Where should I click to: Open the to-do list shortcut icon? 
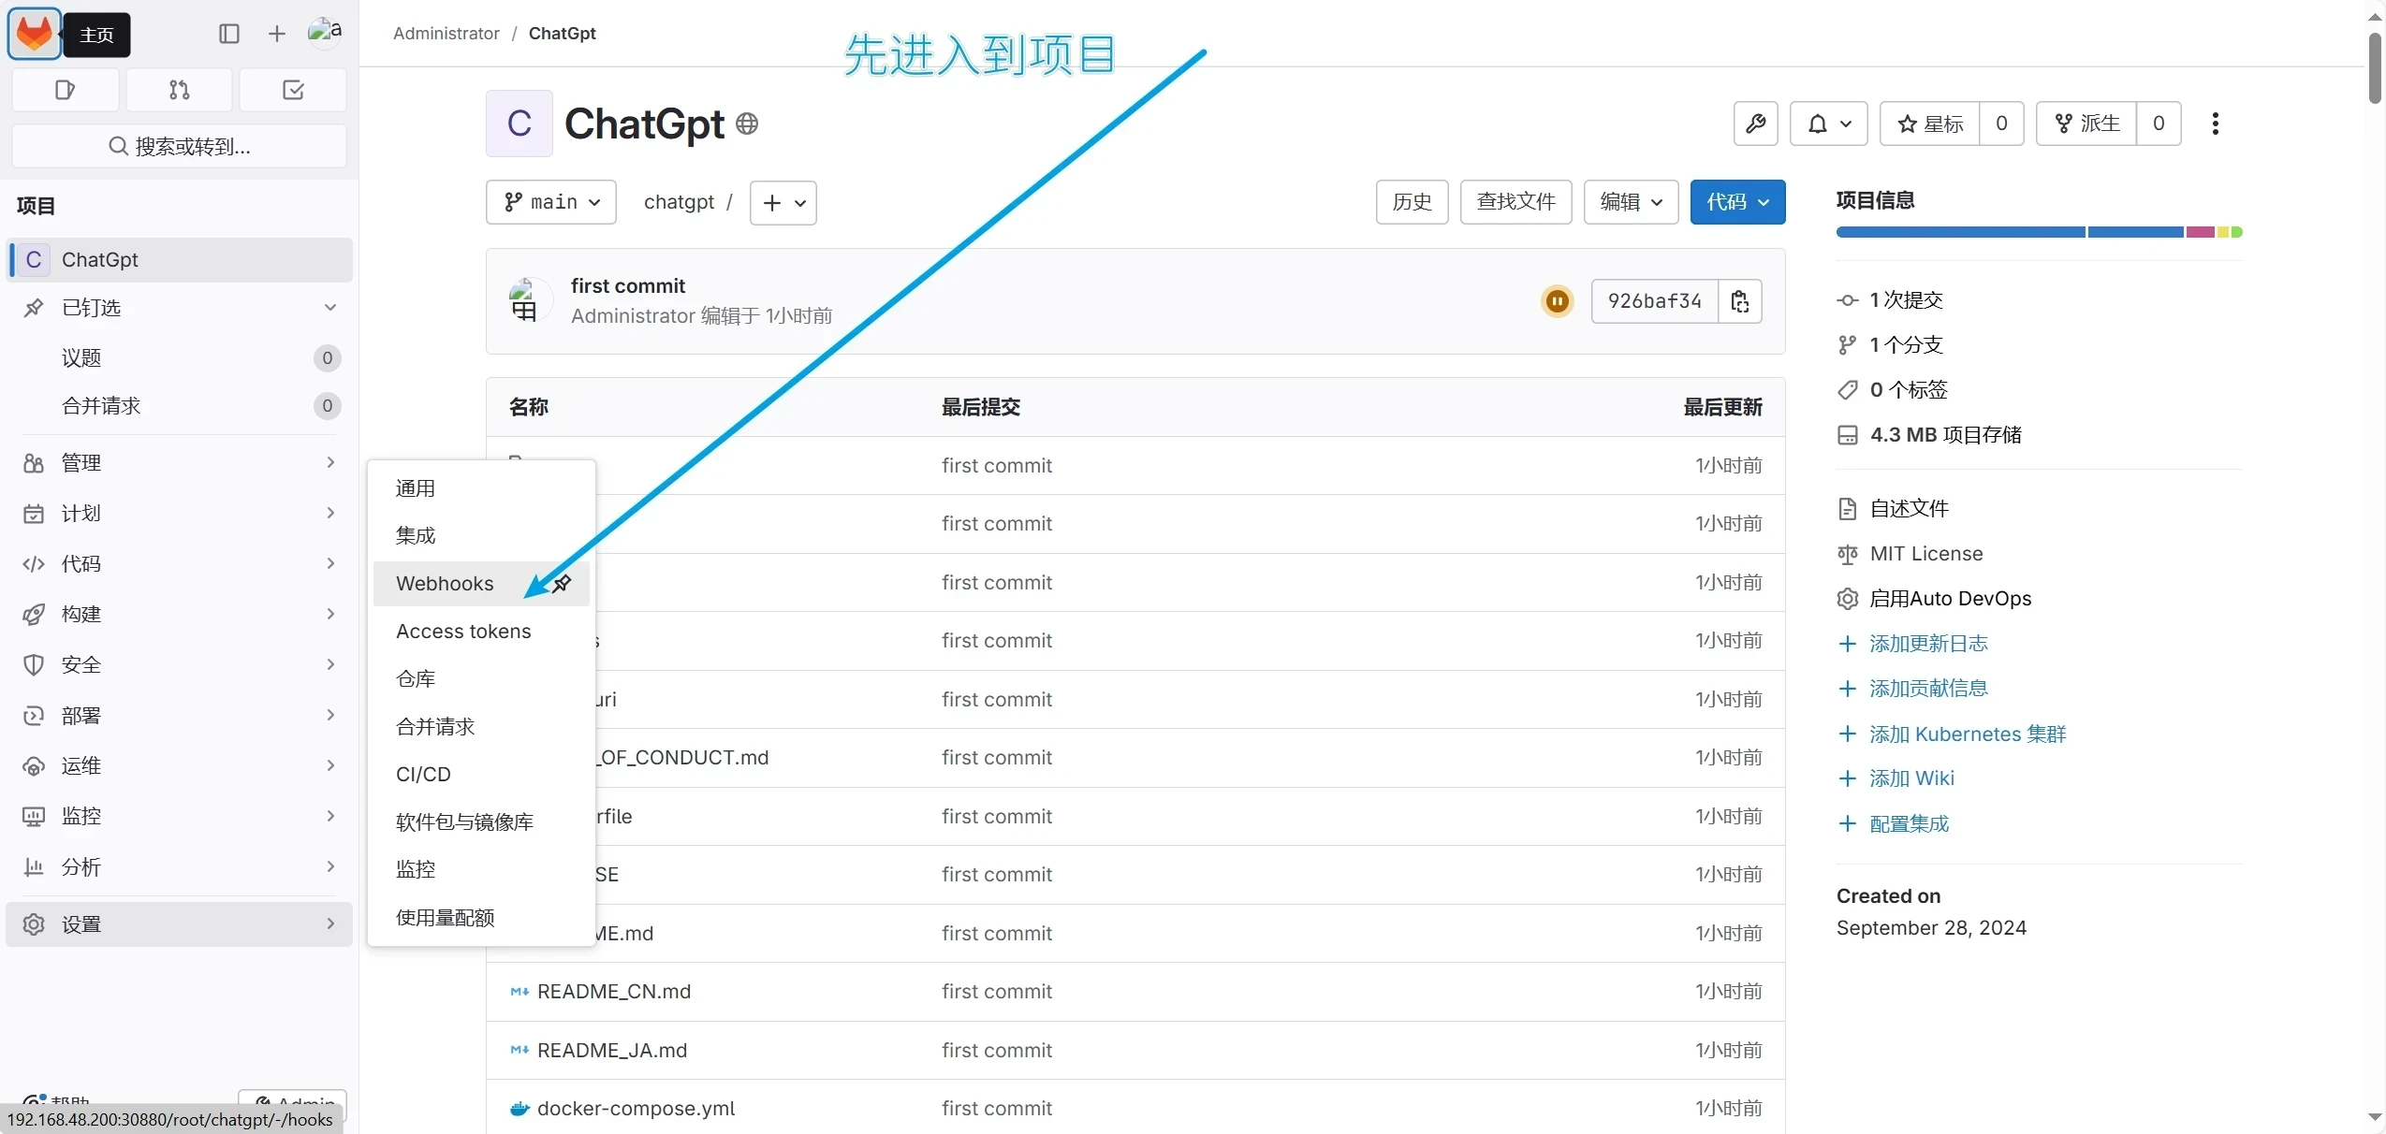pos(293,90)
